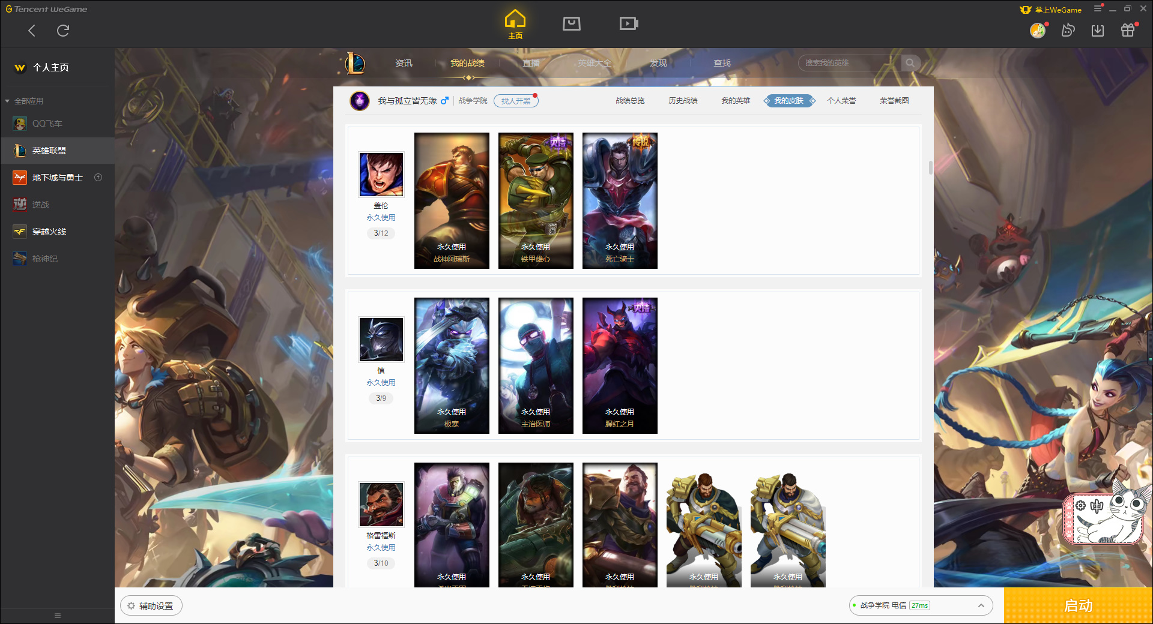The width and height of the screenshot is (1153, 624).
Task: Open the store shop icon
Action: click(x=572, y=23)
